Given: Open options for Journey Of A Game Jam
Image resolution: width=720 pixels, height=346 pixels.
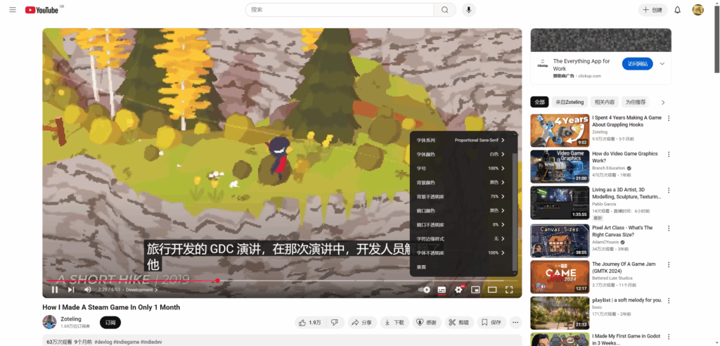Looking at the screenshot, I should (x=669, y=264).
